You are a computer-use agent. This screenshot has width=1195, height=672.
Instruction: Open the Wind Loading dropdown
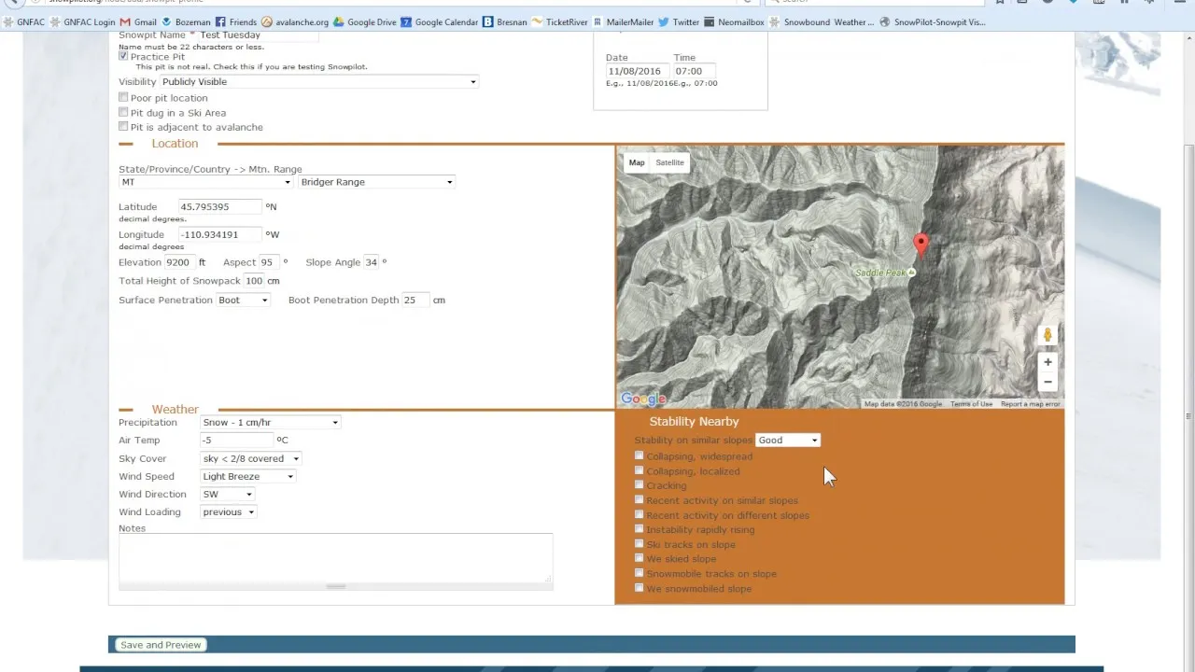(x=229, y=512)
